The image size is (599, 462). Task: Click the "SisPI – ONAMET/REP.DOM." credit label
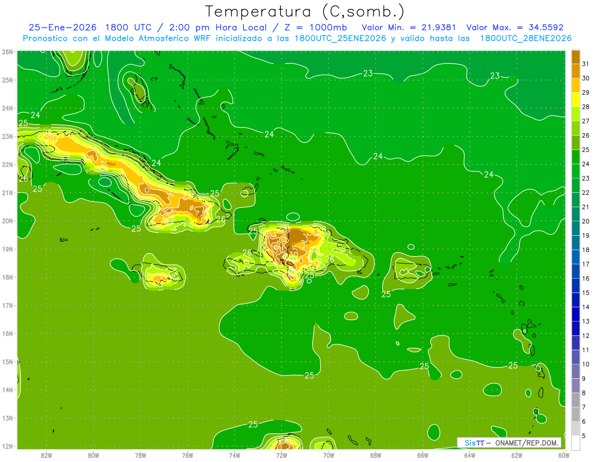point(509,443)
